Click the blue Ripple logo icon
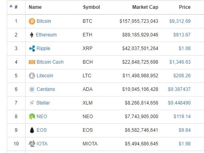 pyautogui.click(x=32, y=48)
